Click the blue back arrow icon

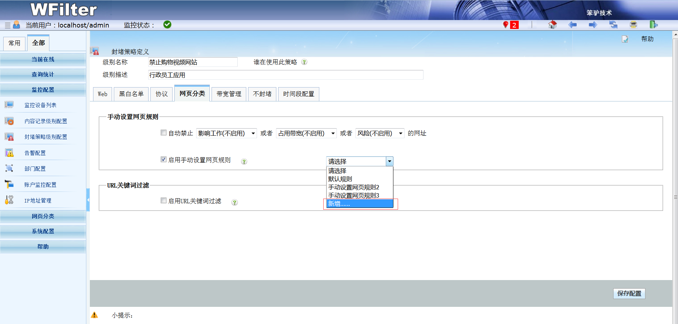coord(572,25)
